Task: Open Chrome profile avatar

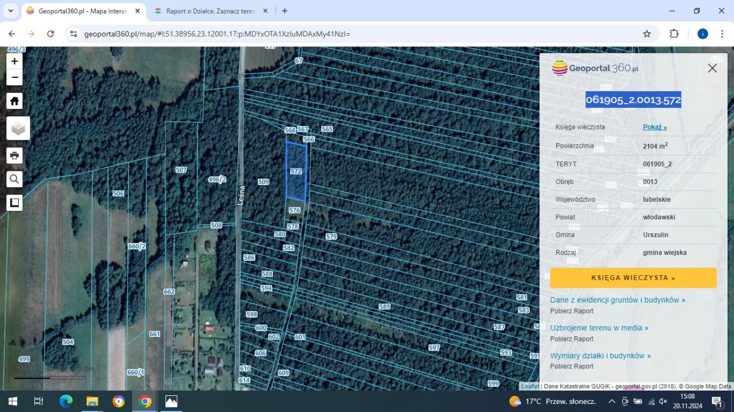Action: (x=702, y=34)
